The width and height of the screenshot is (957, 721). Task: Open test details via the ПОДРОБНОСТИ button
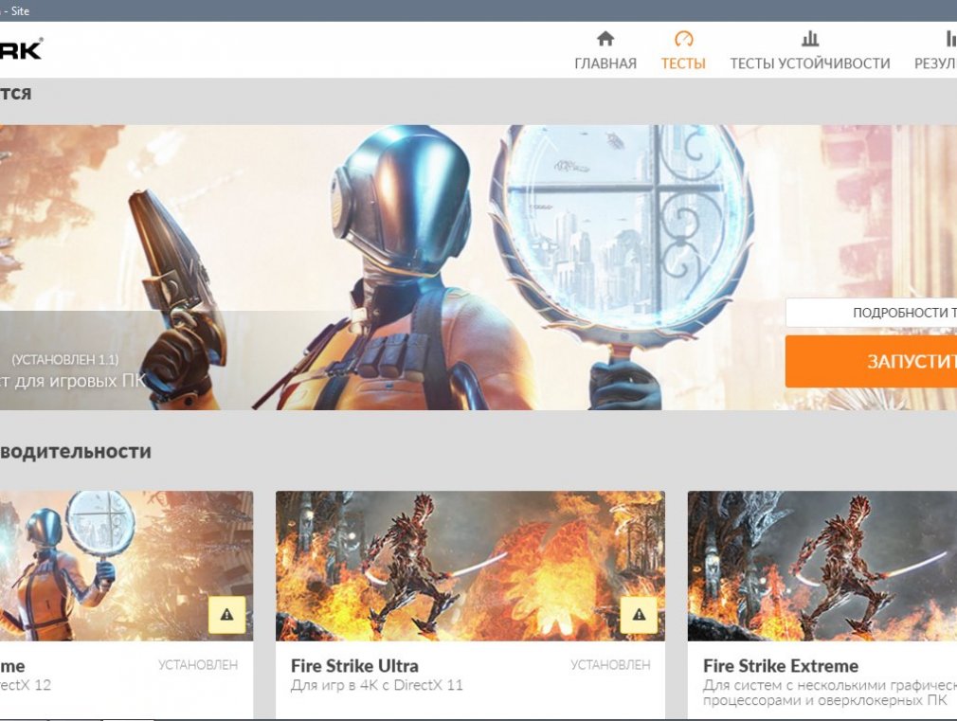click(871, 313)
